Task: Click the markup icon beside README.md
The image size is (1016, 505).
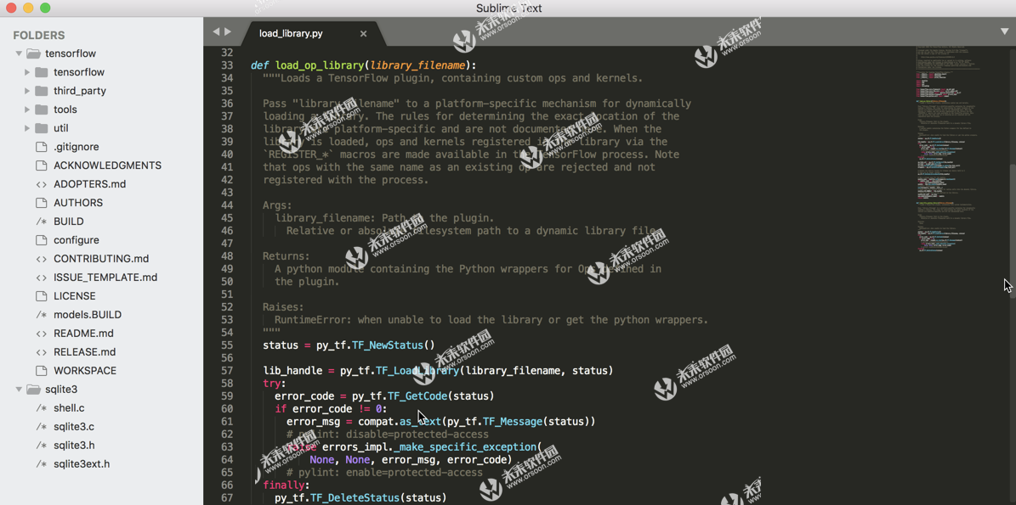Action: click(x=42, y=334)
